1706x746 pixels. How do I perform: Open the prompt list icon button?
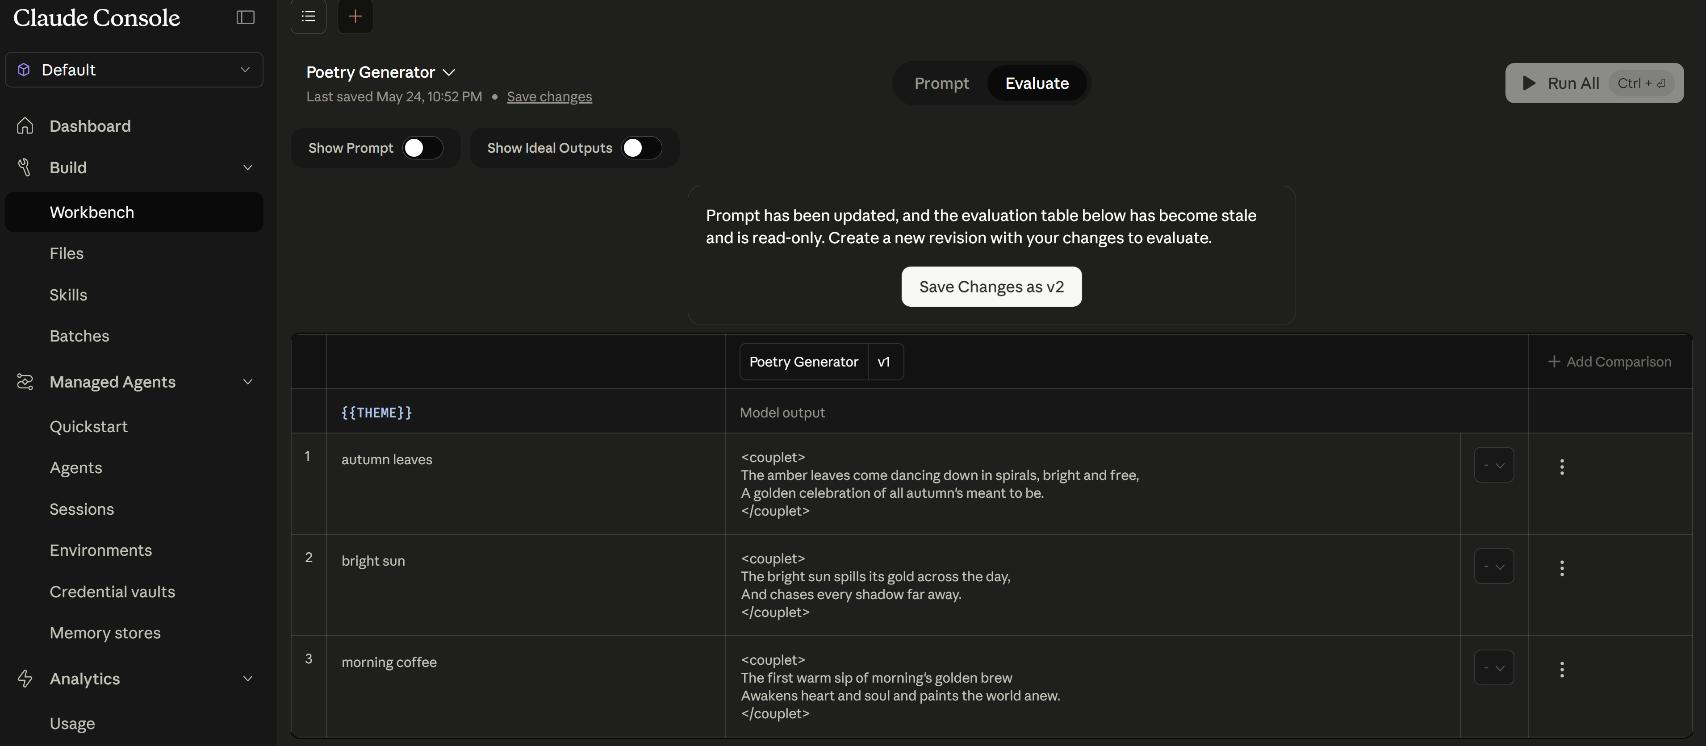309,16
